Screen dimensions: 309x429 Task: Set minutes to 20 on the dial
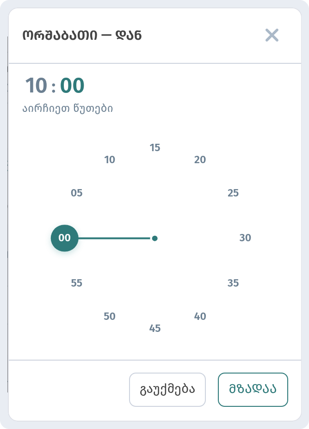200,160
